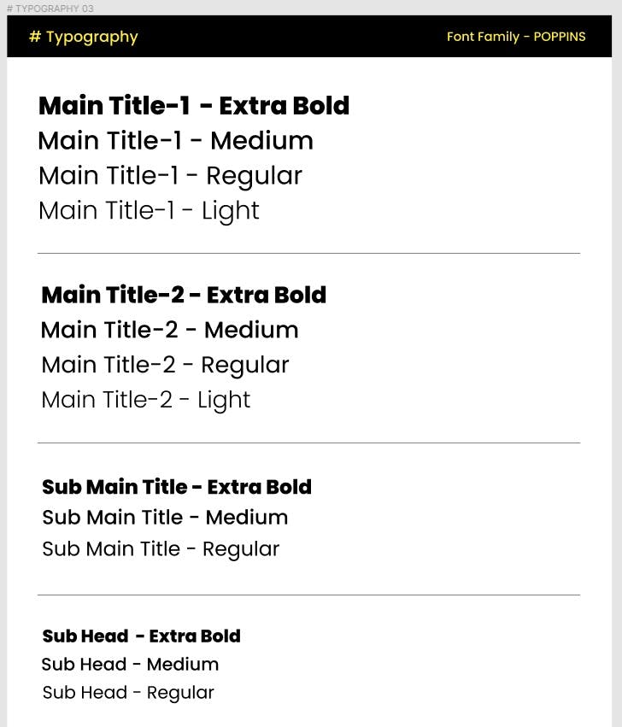Select 'Main Title-1 - Extra Bold' text
Screen dimensions: 622x727
pyautogui.click(x=194, y=105)
